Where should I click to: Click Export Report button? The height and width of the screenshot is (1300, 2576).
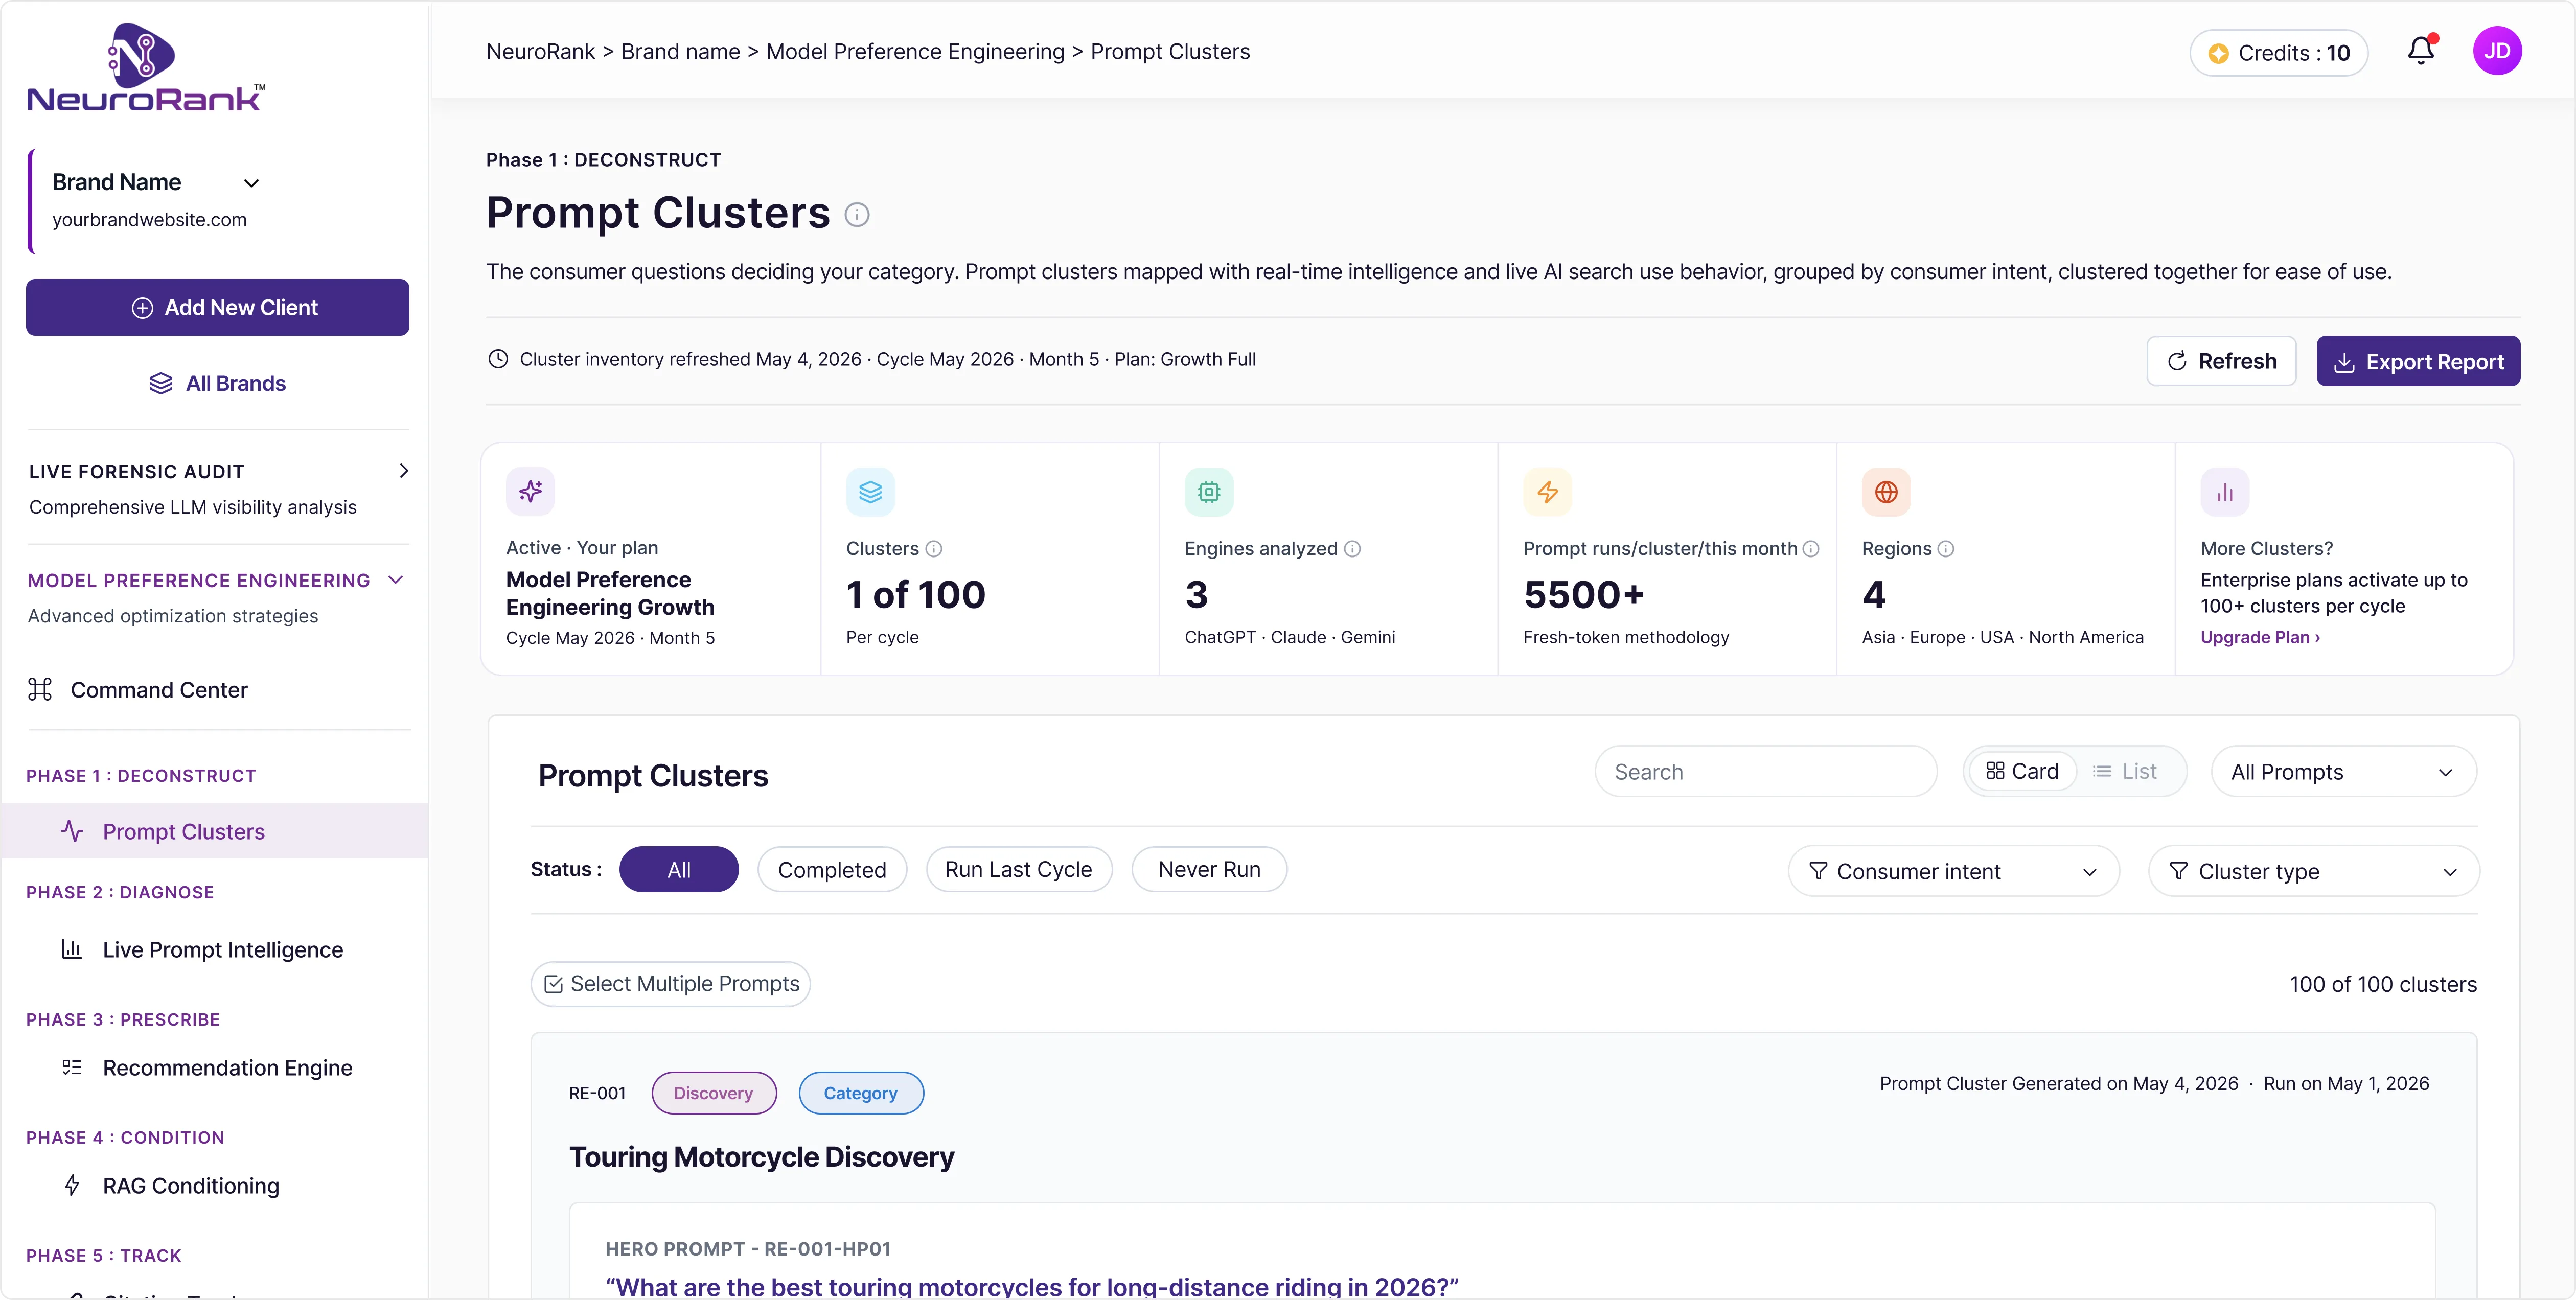coord(2418,361)
